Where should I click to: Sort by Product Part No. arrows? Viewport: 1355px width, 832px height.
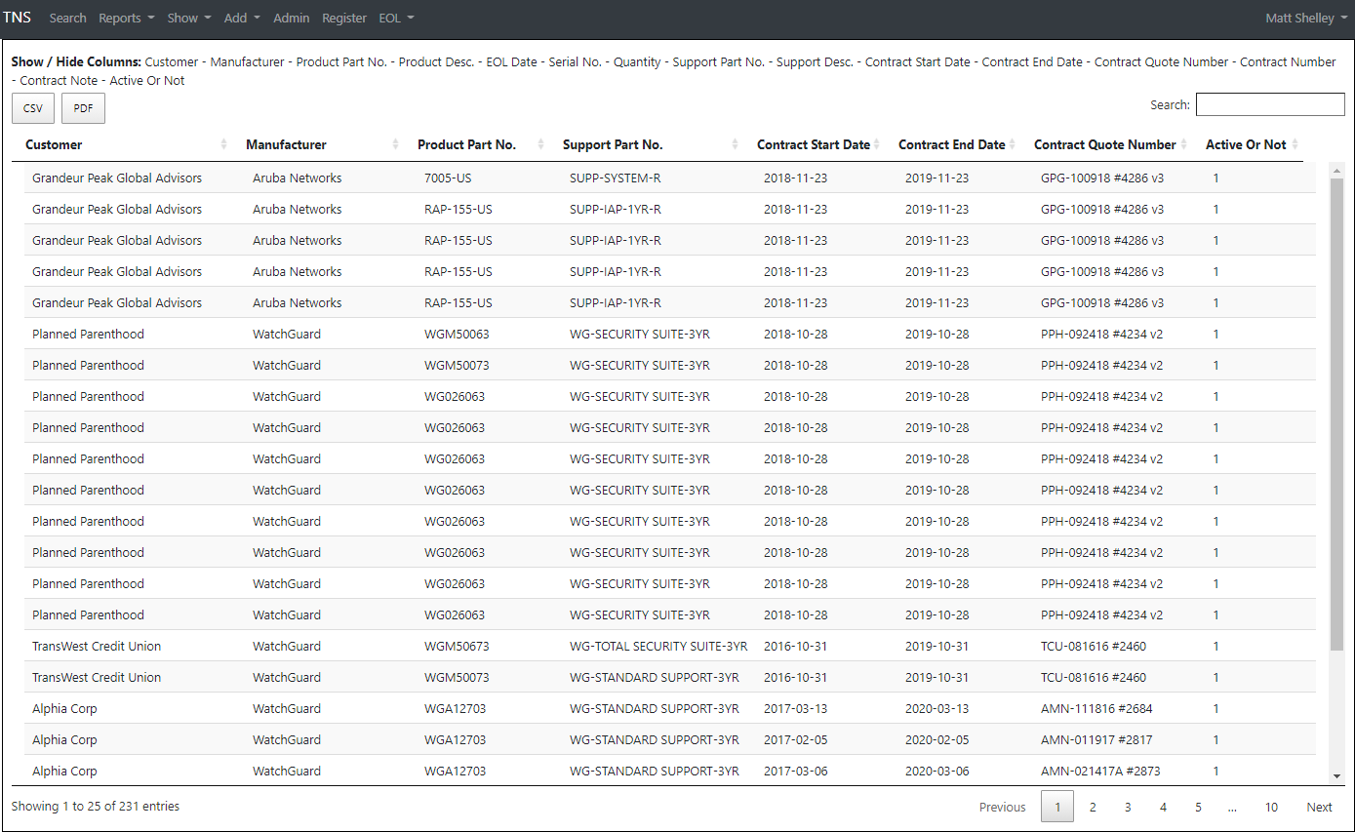click(x=540, y=144)
